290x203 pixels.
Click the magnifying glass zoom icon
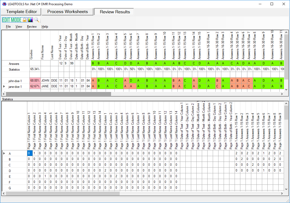(x=37, y=20)
